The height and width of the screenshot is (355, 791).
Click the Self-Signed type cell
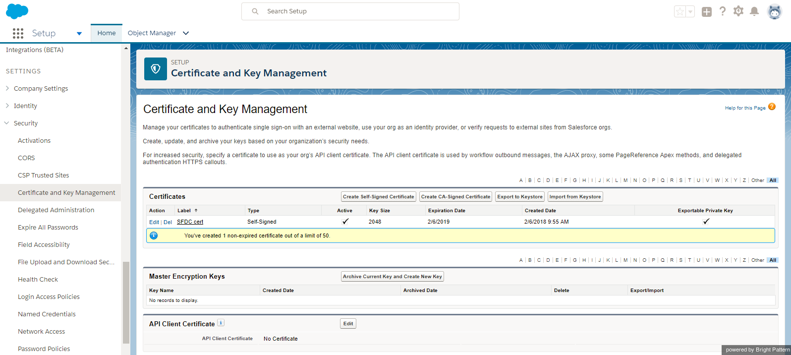point(262,222)
